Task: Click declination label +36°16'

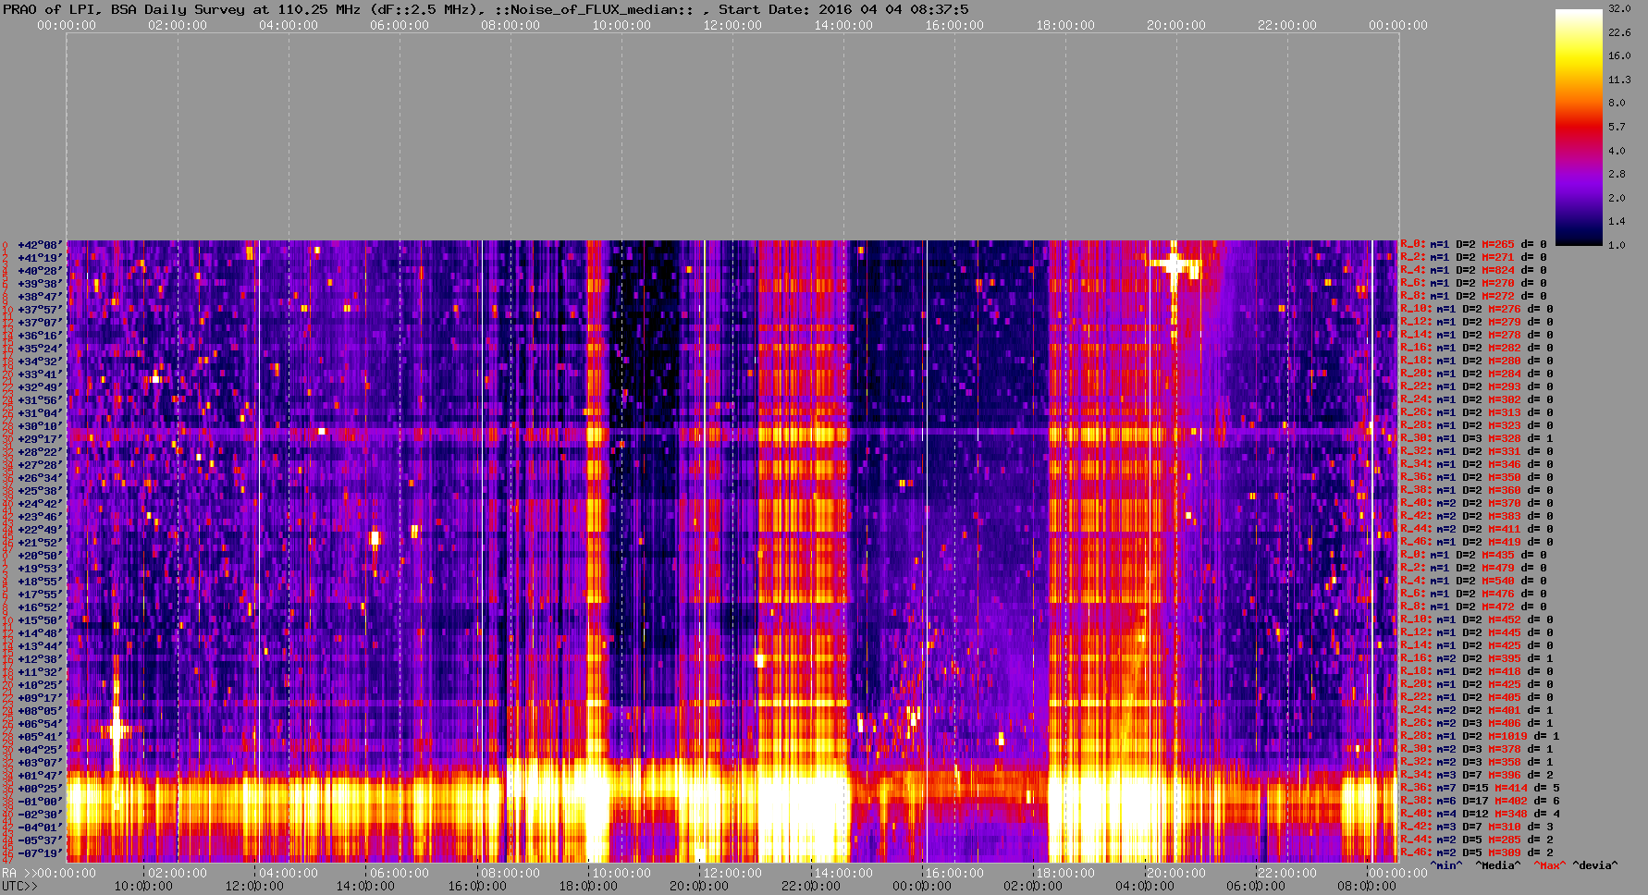Action: pos(41,336)
